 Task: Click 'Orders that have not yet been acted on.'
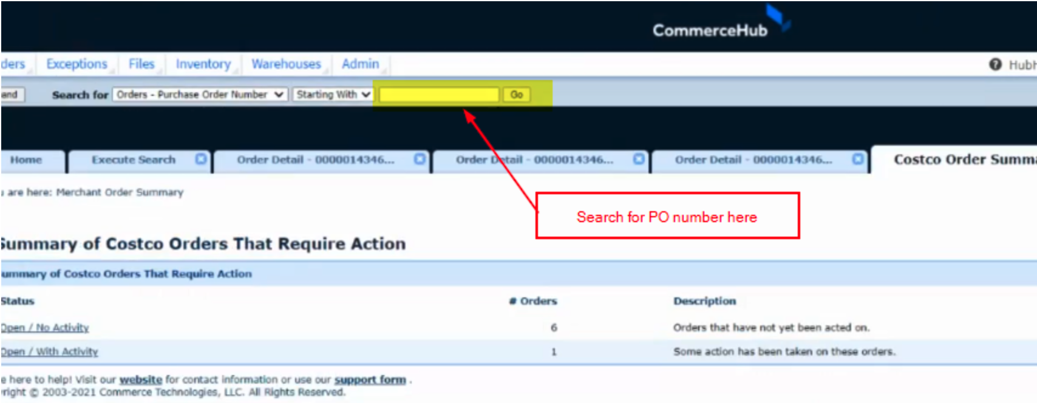(771, 328)
